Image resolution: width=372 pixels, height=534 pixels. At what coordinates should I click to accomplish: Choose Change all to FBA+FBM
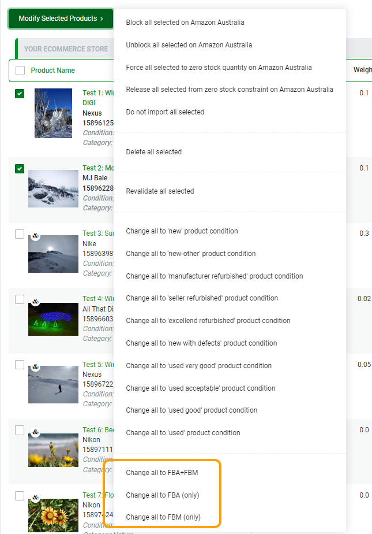click(x=162, y=473)
